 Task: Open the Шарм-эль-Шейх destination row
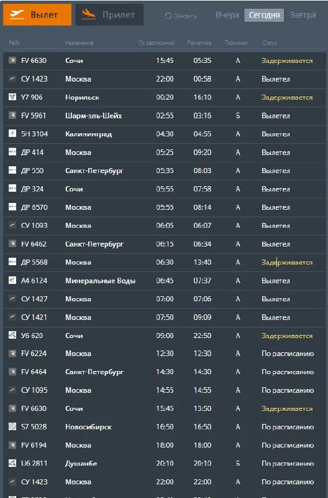(x=165, y=116)
